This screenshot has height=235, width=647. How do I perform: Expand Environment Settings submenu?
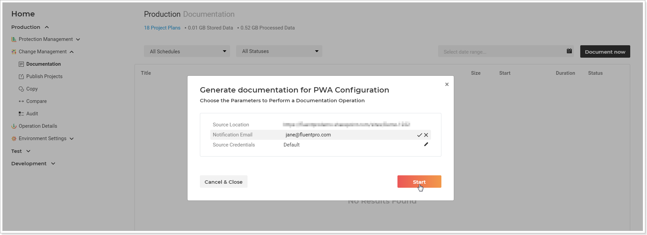[x=72, y=139]
